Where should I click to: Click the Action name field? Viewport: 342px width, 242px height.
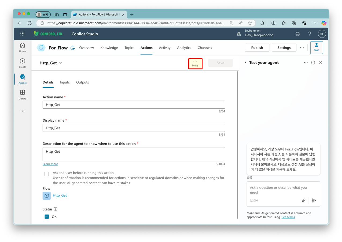coord(134,105)
